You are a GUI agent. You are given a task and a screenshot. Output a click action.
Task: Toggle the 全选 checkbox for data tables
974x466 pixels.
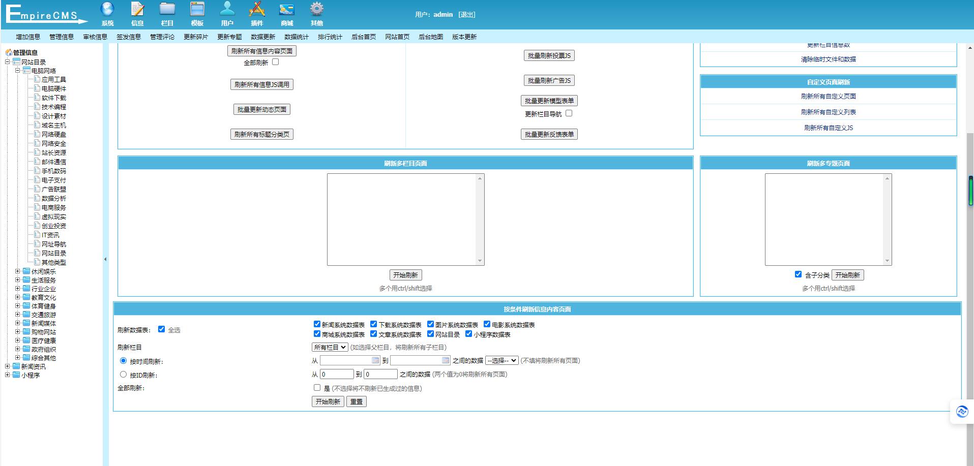tap(162, 329)
